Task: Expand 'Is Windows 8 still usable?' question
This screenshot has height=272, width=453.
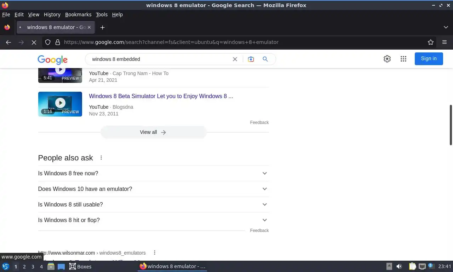Action: coord(153,204)
